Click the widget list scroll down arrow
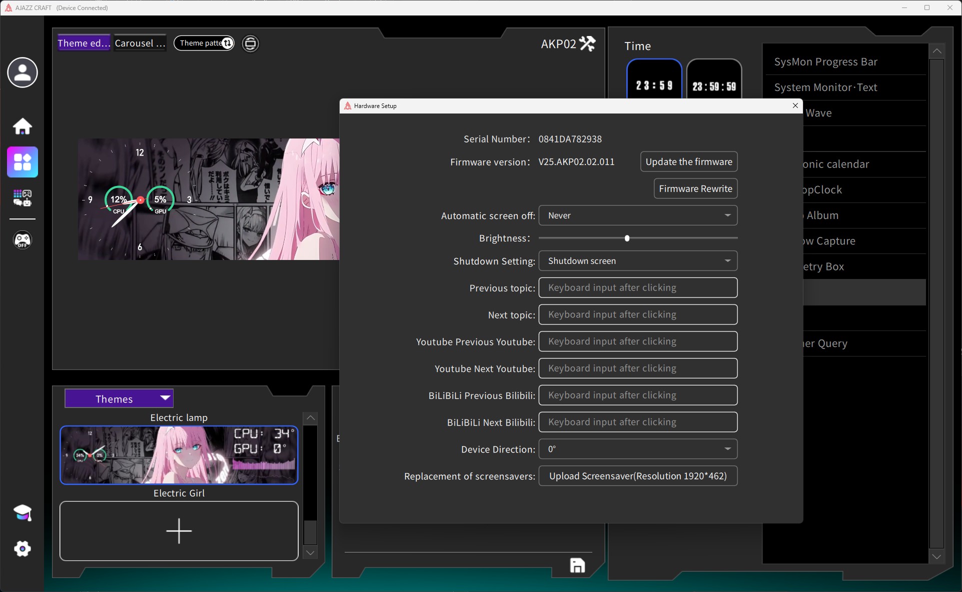Screen dimensions: 962x592 click(x=936, y=556)
